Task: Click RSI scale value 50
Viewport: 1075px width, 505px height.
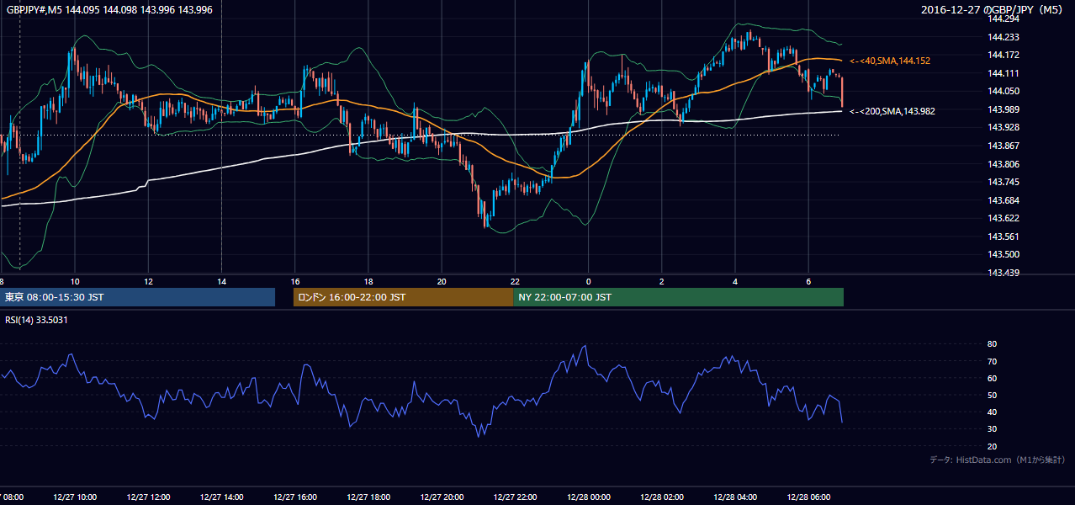Action: [x=993, y=395]
